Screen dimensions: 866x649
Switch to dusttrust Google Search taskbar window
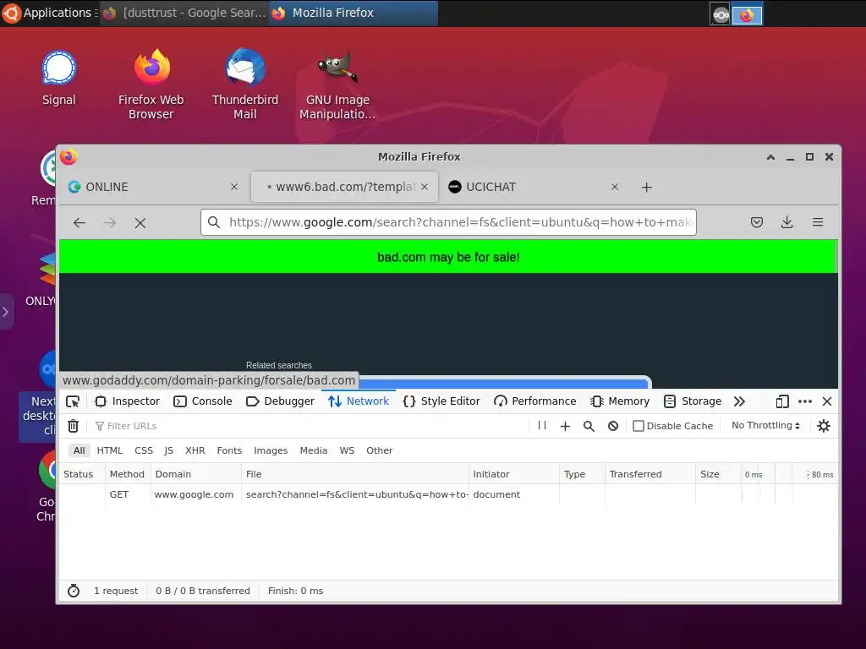(184, 13)
